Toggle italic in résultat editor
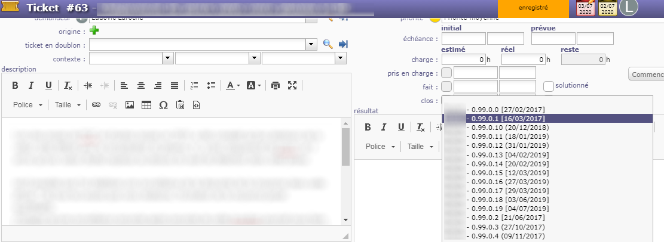Screen dimensions: 664x242 click(x=384, y=127)
